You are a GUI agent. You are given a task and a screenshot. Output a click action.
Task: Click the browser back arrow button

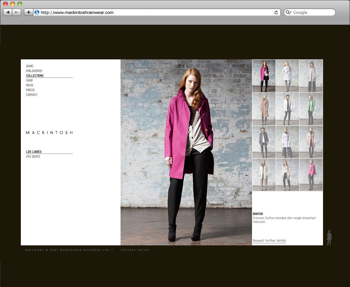point(8,12)
